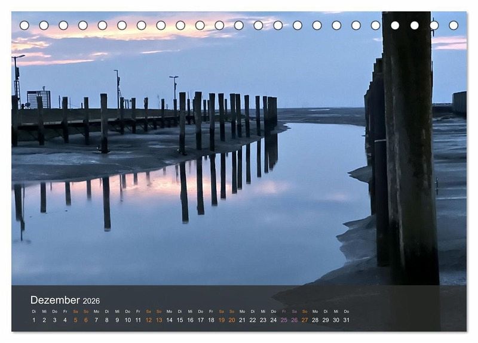Select Saturday the 12th
478x343 pixels.
coord(148,320)
